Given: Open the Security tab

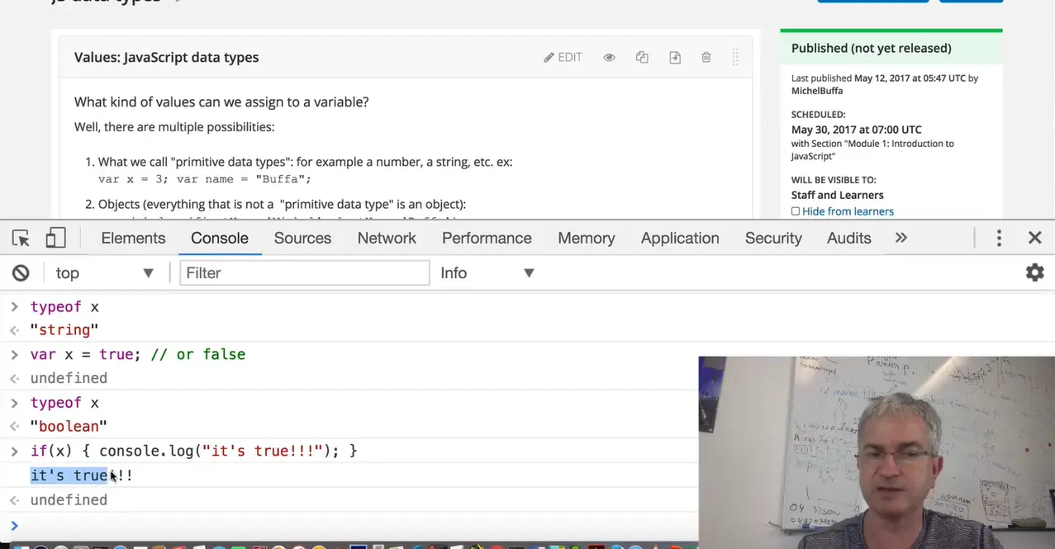Looking at the screenshot, I should coord(773,238).
